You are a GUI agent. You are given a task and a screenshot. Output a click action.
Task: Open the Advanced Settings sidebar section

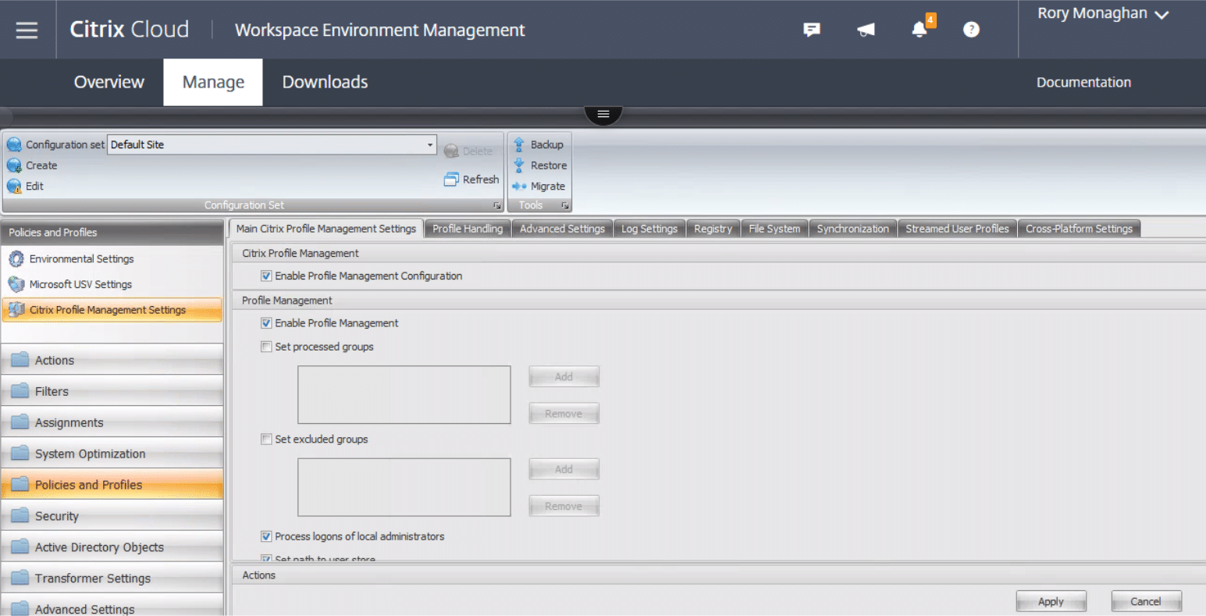[112, 607]
